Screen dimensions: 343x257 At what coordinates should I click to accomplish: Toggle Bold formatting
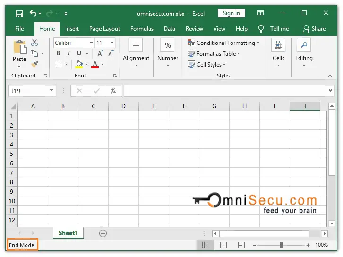coord(58,53)
